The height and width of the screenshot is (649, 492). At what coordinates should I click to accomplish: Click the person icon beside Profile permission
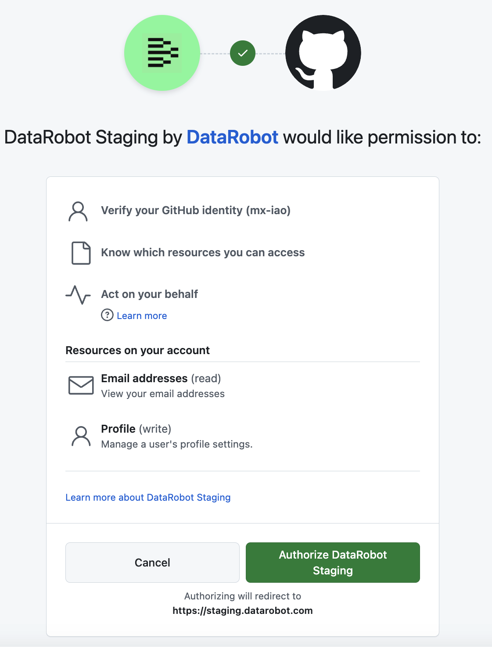tap(81, 436)
